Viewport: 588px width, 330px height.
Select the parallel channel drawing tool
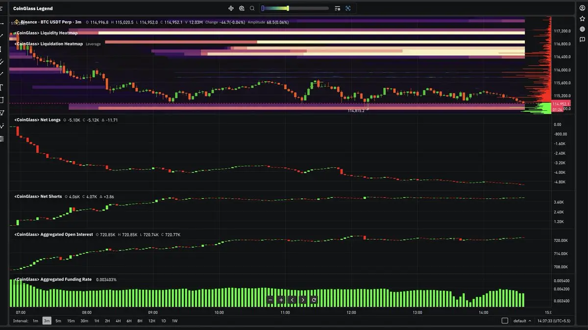point(2,62)
